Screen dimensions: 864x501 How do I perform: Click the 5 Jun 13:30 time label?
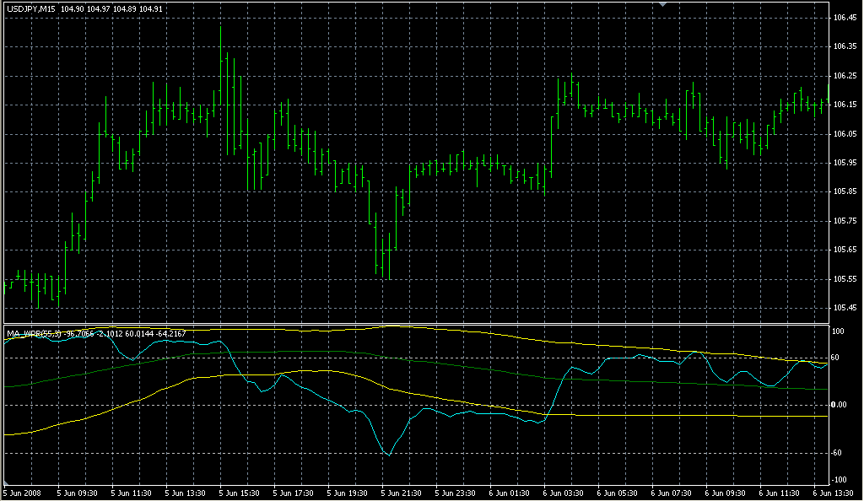(x=185, y=493)
